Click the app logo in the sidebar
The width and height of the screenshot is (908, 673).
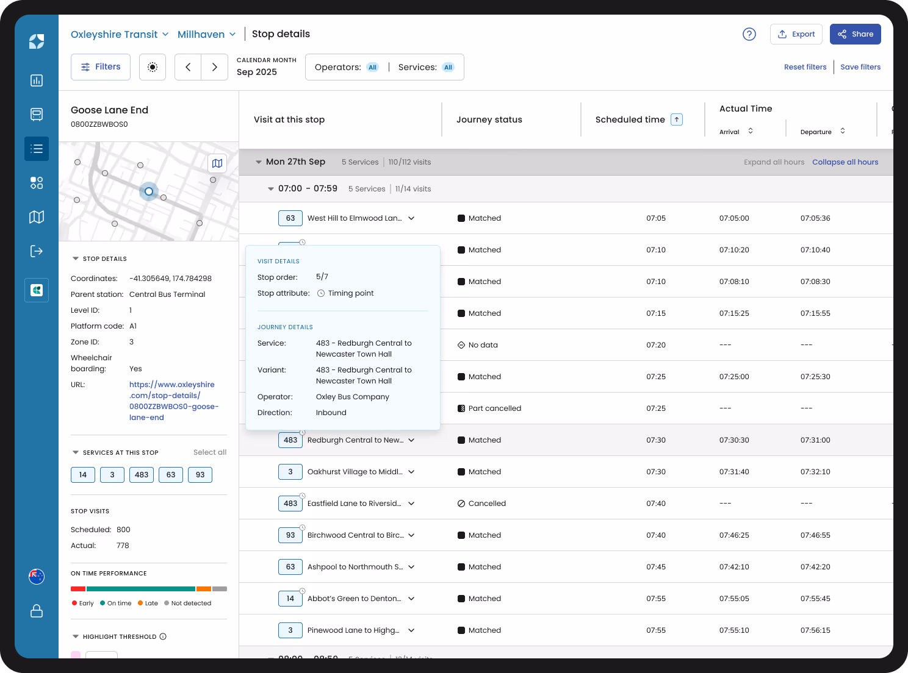pos(37,41)
